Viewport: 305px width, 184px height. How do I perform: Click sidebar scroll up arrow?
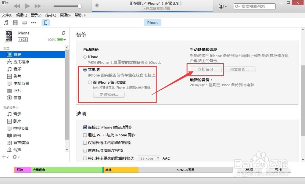tap(67, 47)
